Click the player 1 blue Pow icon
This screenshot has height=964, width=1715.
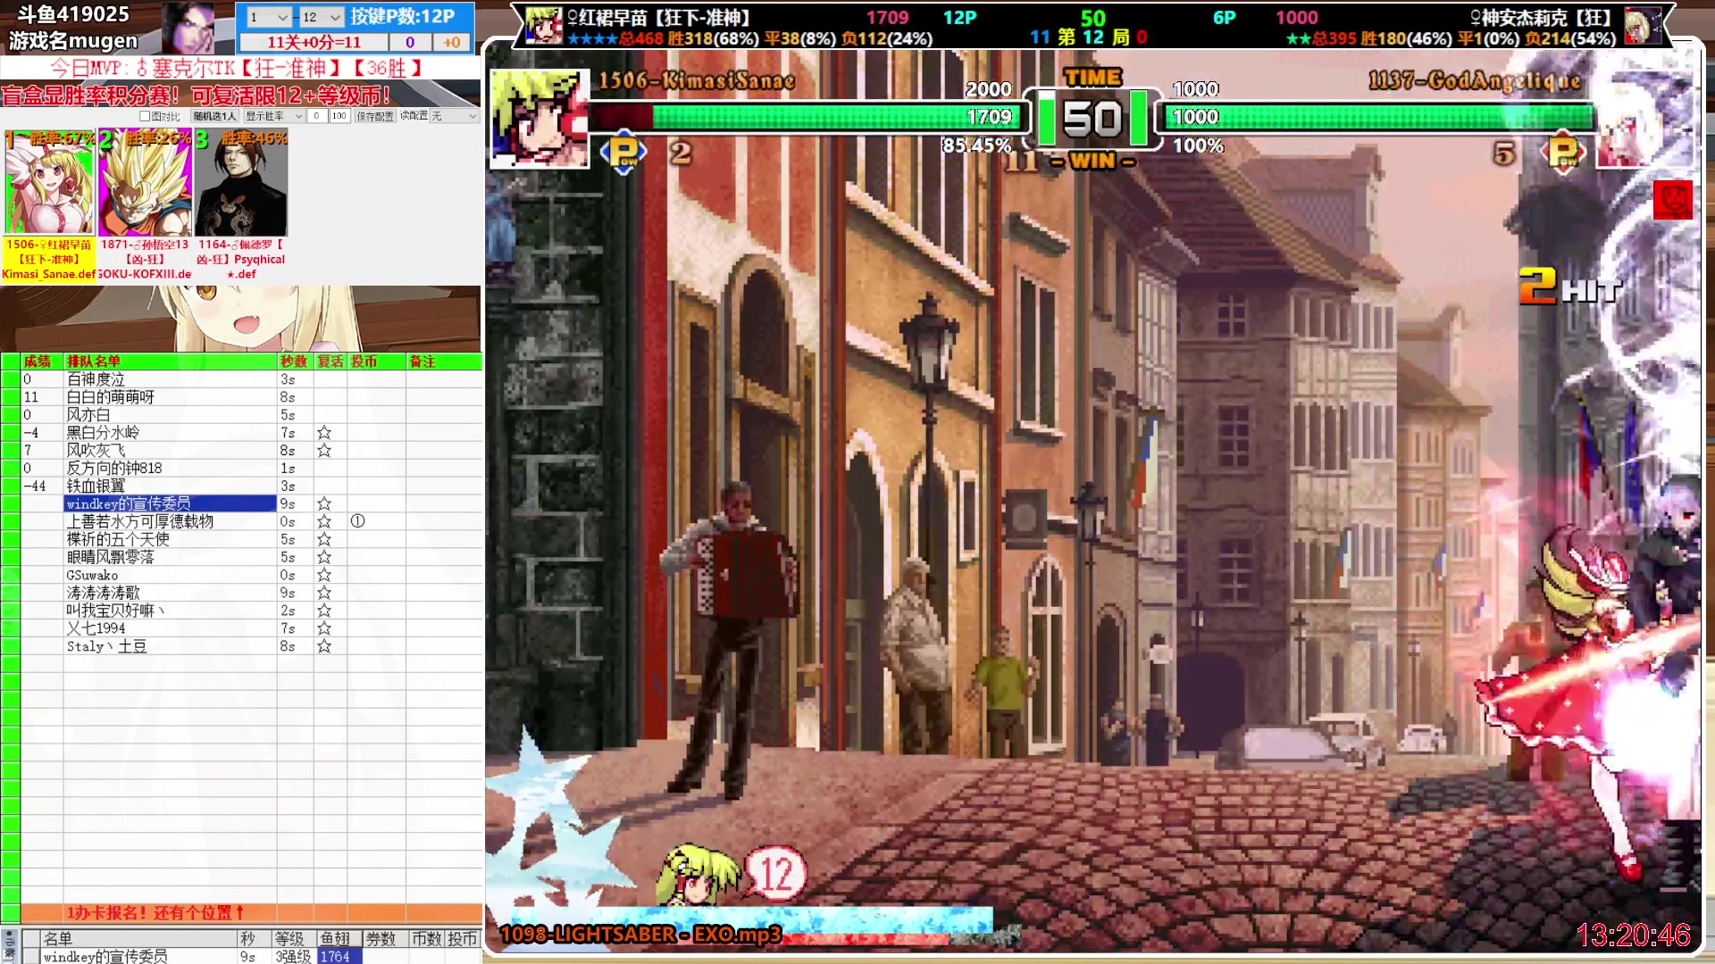tap(623, 152)
